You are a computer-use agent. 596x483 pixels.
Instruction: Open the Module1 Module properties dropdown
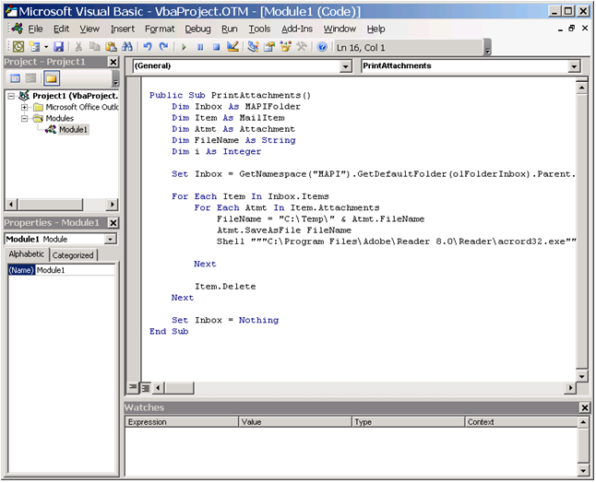tap(110, 239)
